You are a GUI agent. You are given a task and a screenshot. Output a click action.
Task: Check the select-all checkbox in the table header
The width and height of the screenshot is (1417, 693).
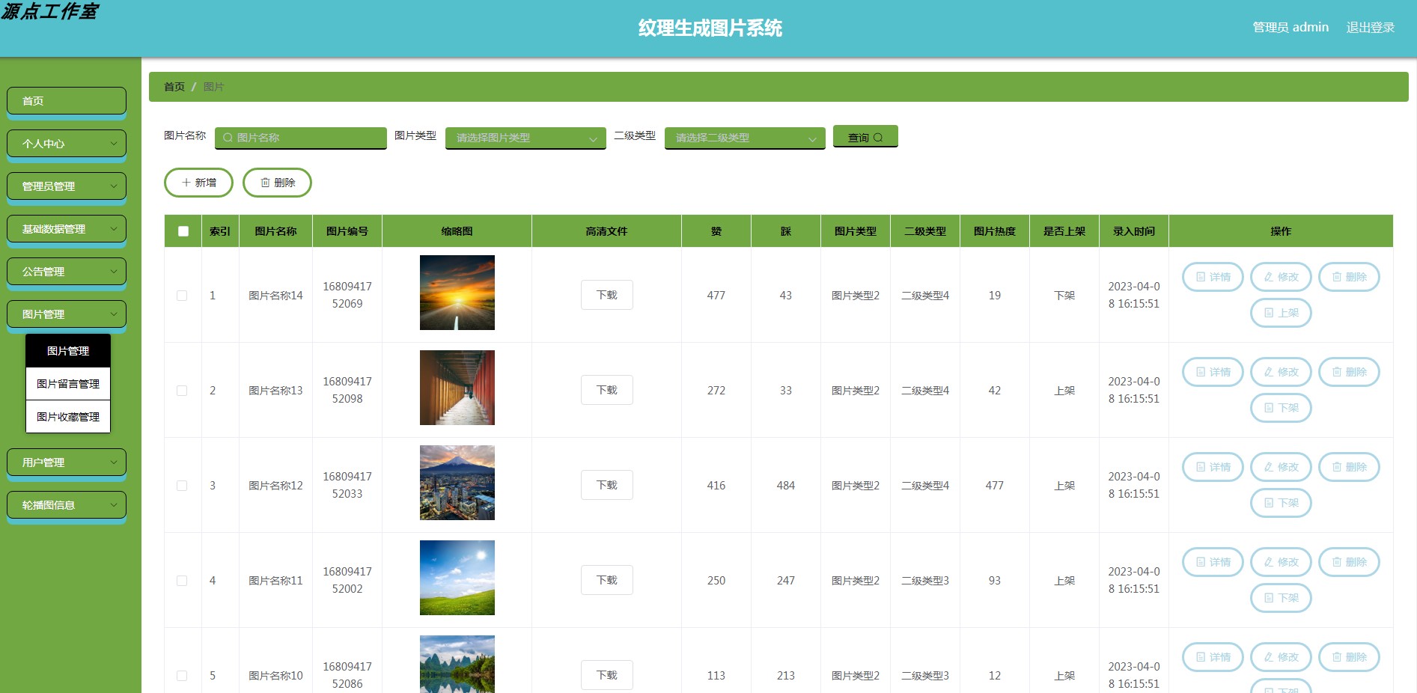182,232
